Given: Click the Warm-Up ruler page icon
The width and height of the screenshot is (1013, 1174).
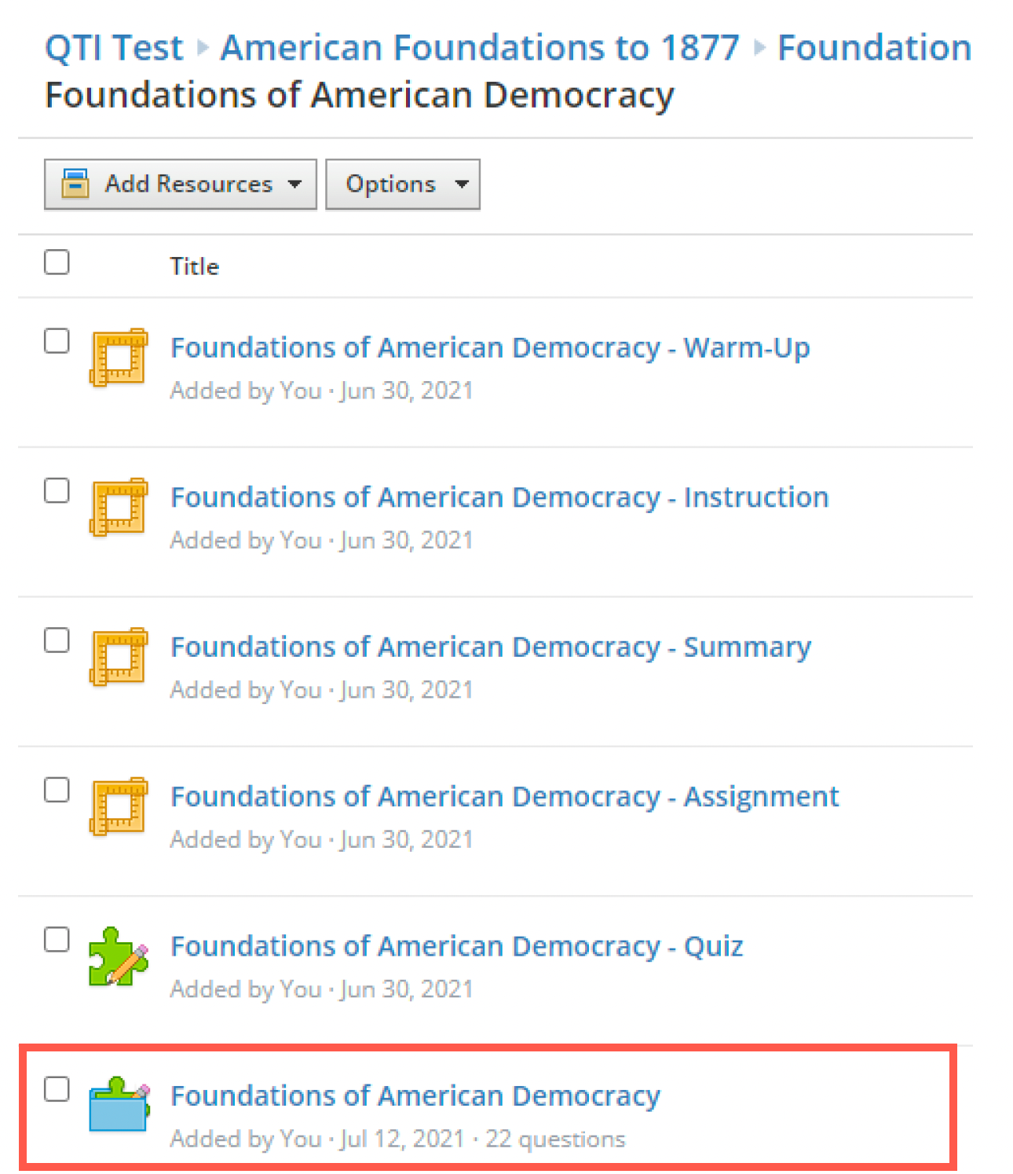Looking at the screenshot, I should click(119, 358).
